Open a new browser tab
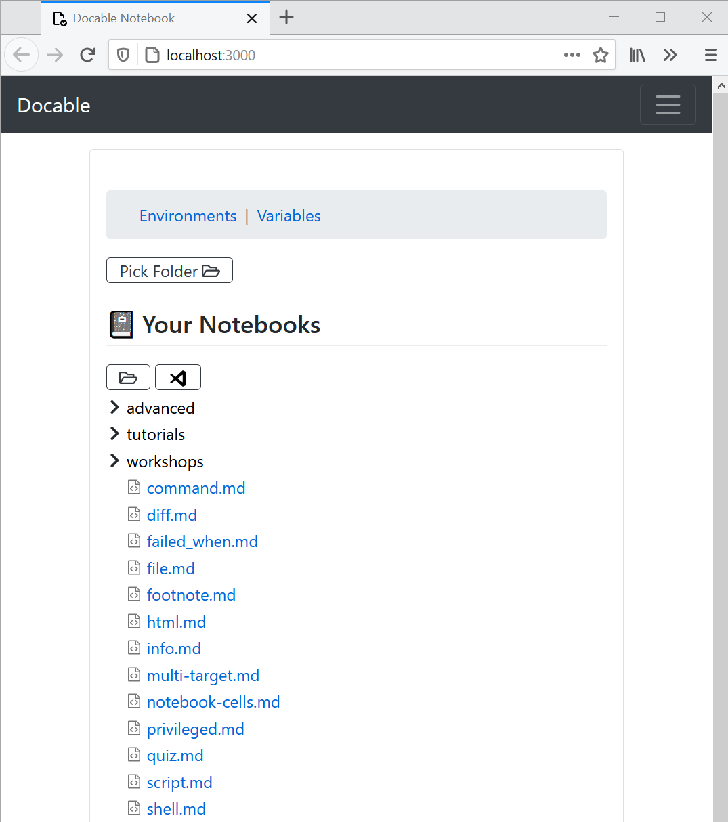 tap(286, 18)
